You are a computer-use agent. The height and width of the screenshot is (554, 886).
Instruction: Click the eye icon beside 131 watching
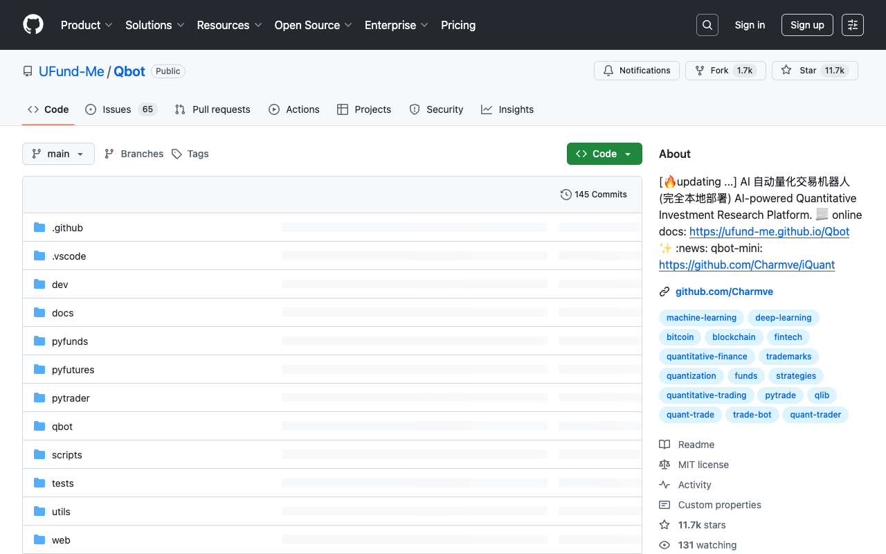click(664, 545)
